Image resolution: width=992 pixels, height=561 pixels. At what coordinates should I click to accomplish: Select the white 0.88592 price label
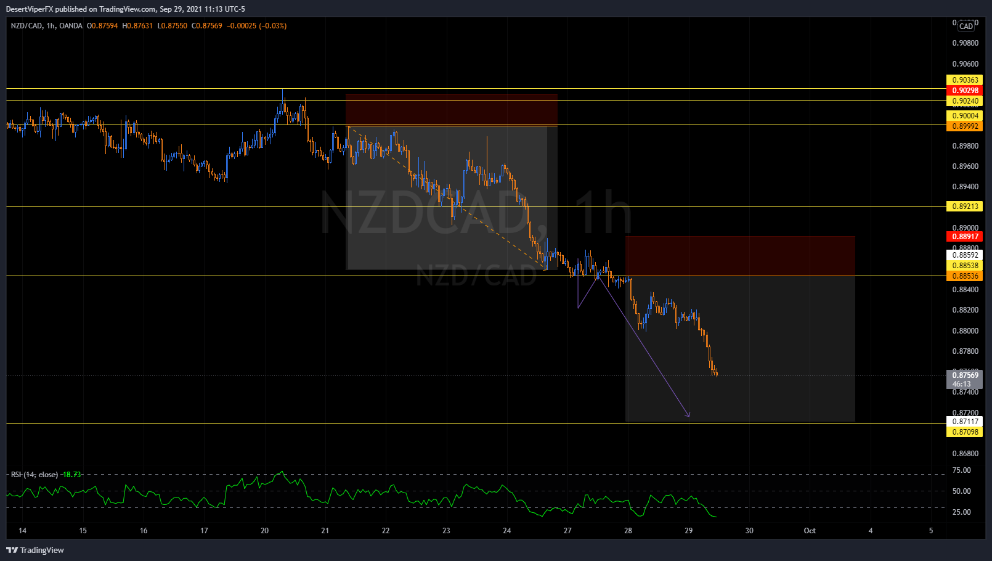(x=965, y=255)
